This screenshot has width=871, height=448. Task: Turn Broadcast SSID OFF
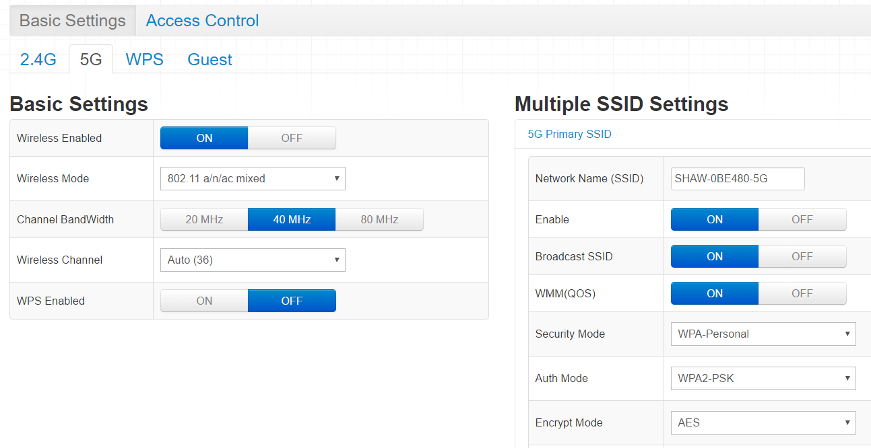(802, 256)
